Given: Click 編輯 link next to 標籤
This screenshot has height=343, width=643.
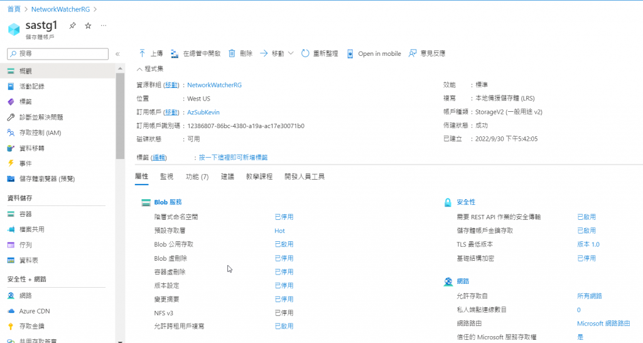Looking at the screenshot, I should click(x=159, y=158).
